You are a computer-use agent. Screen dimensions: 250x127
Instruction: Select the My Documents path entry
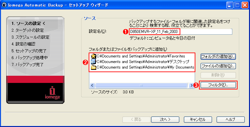[x=145, y=67]
